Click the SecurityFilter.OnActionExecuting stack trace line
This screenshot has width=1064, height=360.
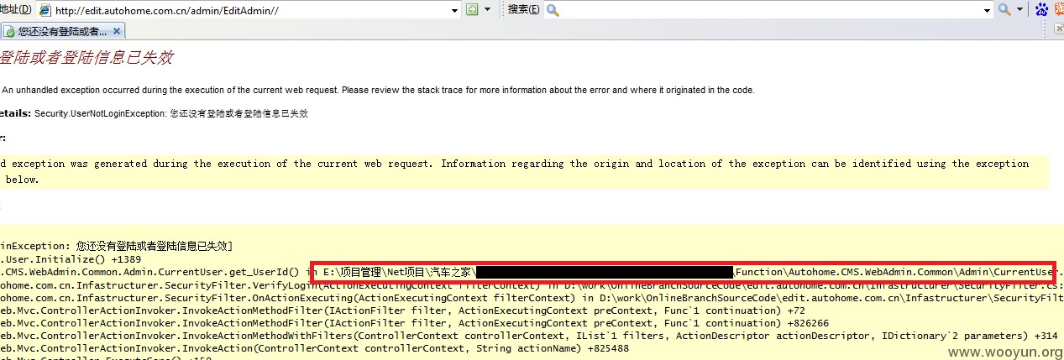click(532, 298)
